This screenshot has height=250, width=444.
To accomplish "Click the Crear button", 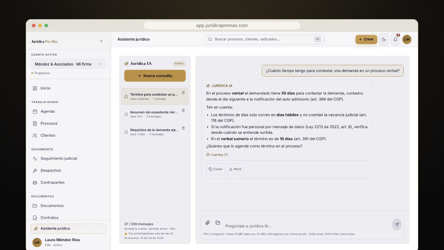I will [366, 39].
